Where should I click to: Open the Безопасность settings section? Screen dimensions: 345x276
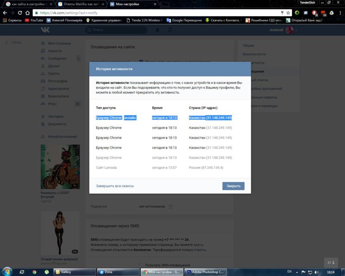(254, 54)
